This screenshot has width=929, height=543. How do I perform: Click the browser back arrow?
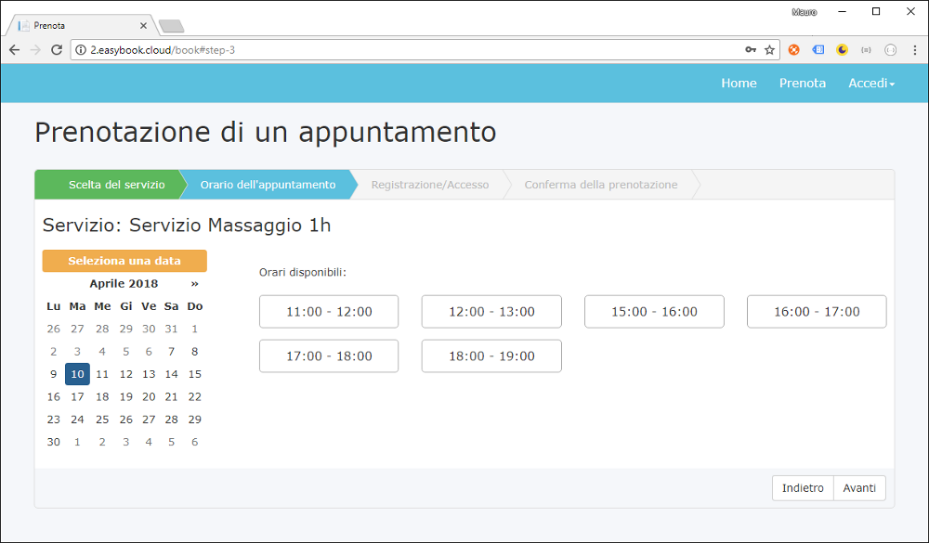tap(13, 49)
